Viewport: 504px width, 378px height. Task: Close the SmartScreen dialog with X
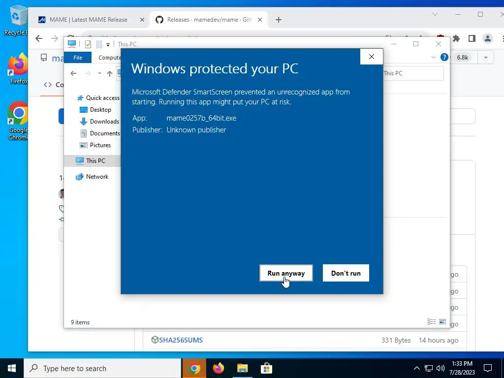pyautogui.click(x=372, y=57)
